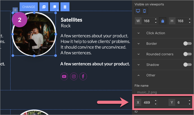Expand the Click Action section
This screenshot has width=194, height=115.
tap(155, 33)
